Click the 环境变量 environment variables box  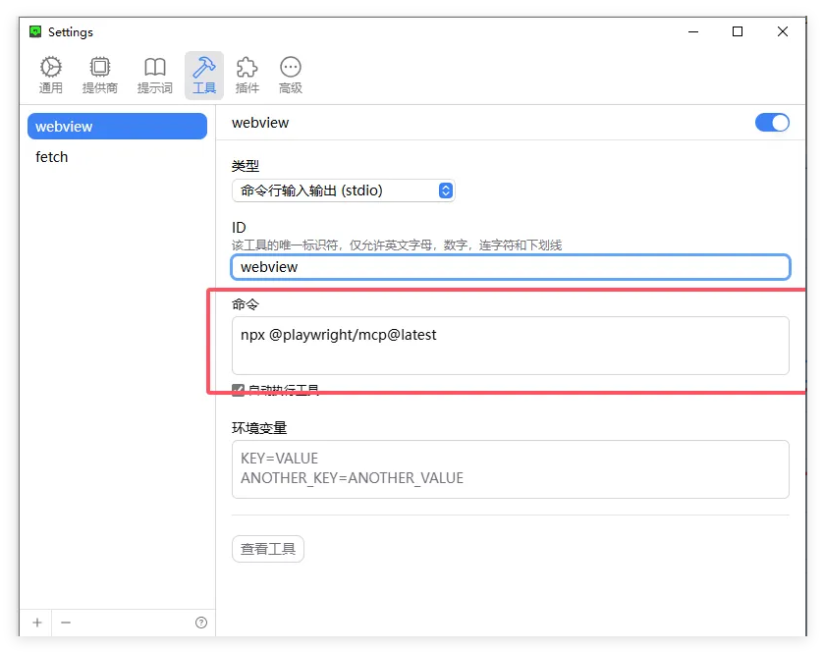tap(510, 469)
